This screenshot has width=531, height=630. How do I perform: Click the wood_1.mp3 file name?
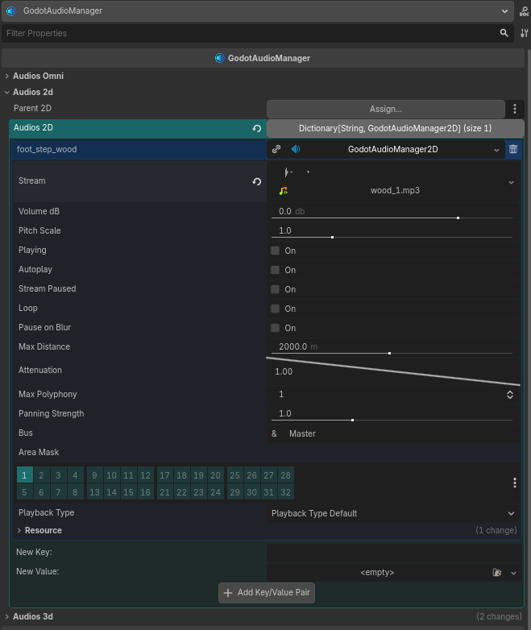(x=395, y=190)
